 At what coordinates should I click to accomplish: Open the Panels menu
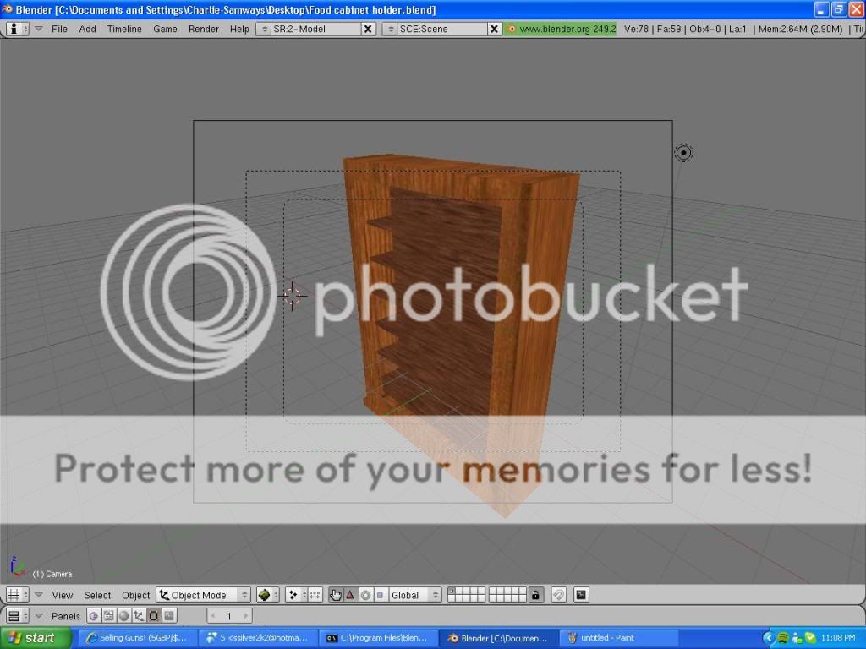[x=66, y=616]
